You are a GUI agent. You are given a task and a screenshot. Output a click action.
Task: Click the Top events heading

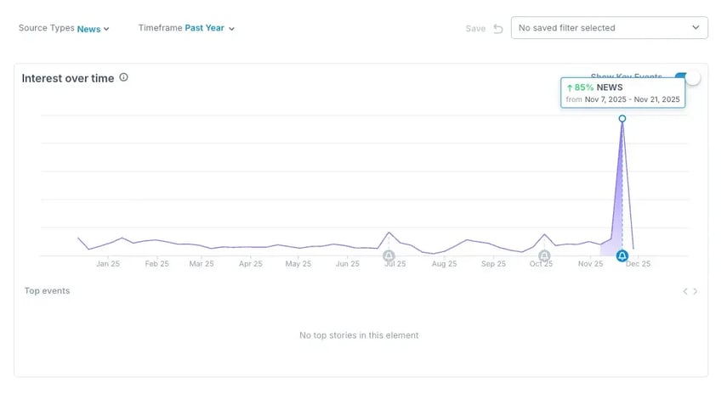pos(48,290)
